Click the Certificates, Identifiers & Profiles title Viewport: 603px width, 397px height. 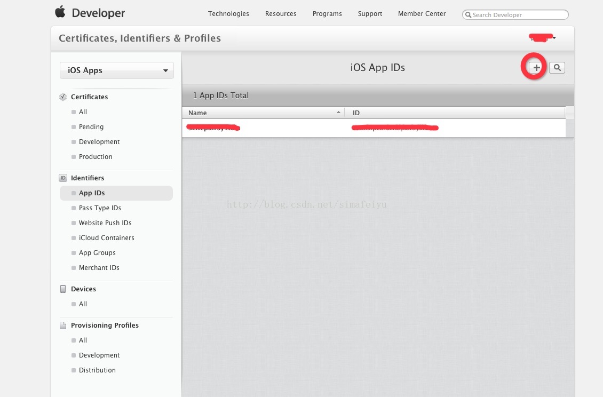[x=140, y=38]
